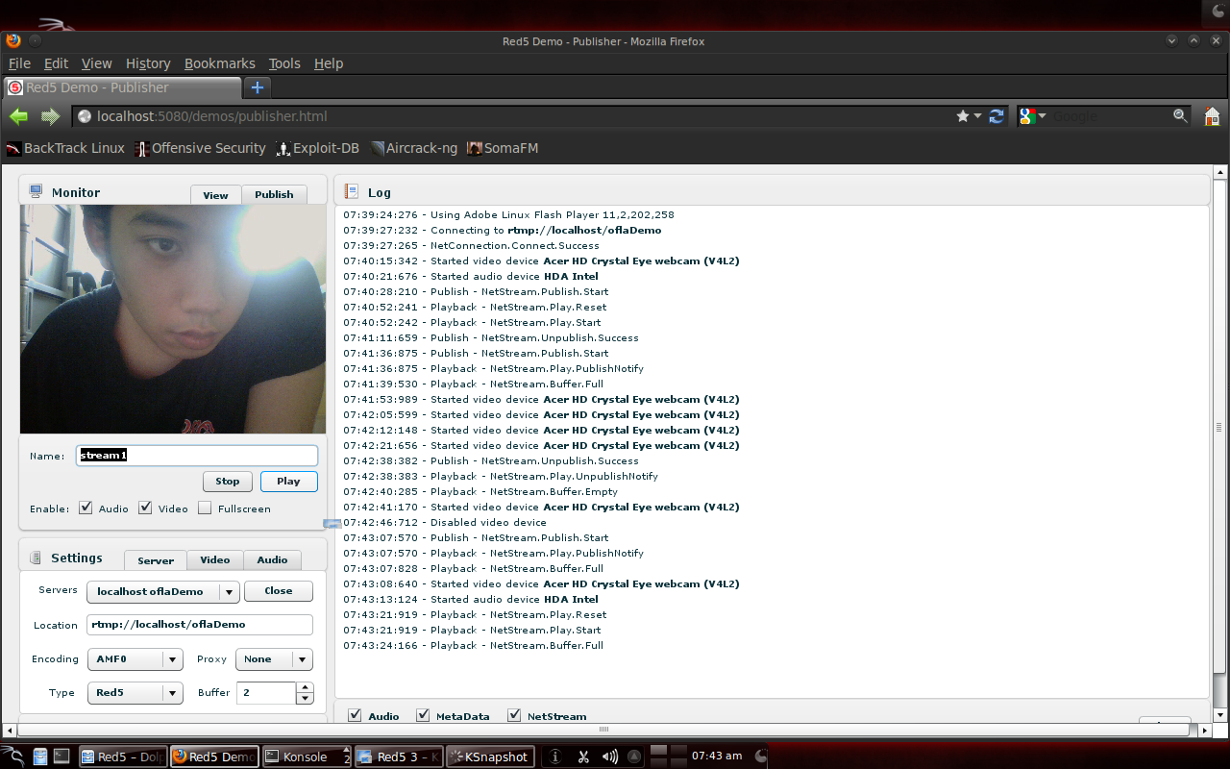Toggle the Enable Audio checkbox
Viewport: 1230px width, 769px height.
(x=86, y=508)
